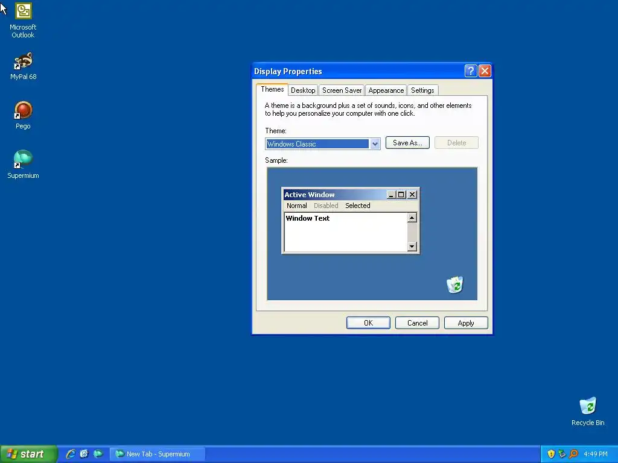
Task: Switch to the Desktop tab
Action: [303, 90]
